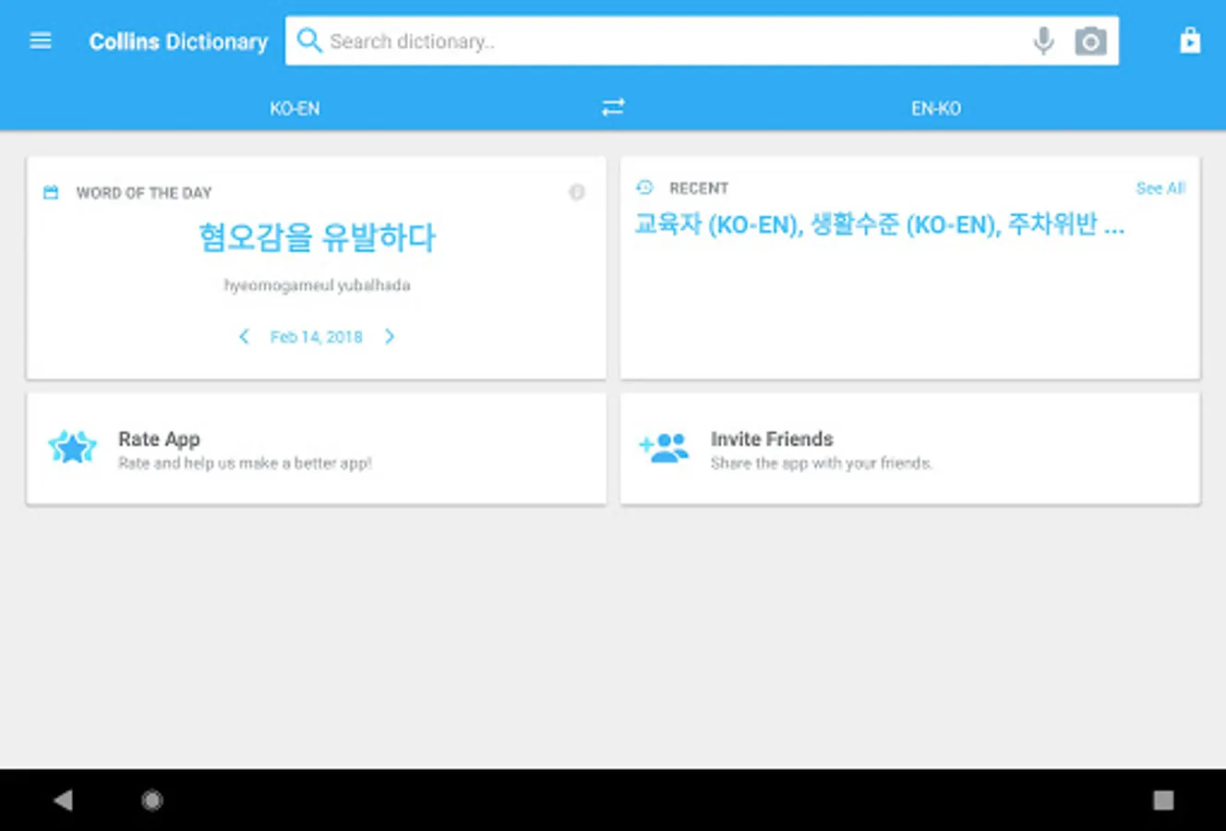Open the shopping bag icon top right
This screenshot has height=831, width=1226.
coord(1190,40)
